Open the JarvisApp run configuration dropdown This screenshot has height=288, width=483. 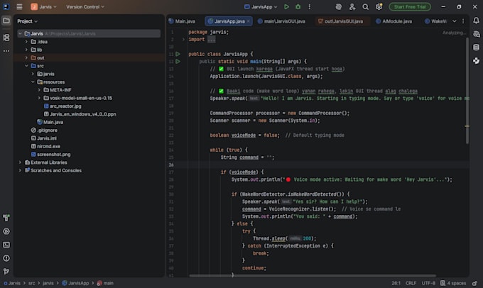(x=261, y=6)
